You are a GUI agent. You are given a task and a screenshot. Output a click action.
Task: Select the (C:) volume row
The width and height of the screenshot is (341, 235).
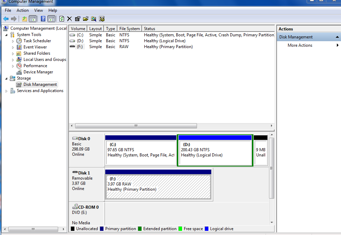click(x=172, y=35)
